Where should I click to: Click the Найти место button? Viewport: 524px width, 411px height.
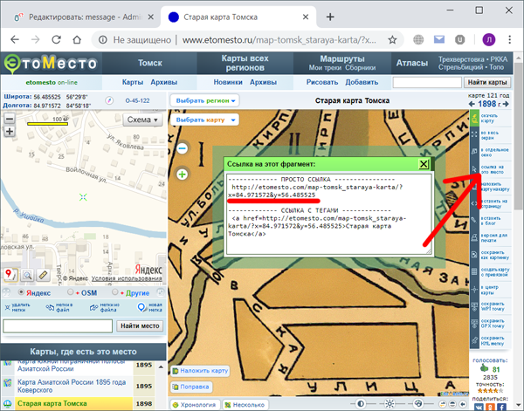tap(140, 325)
